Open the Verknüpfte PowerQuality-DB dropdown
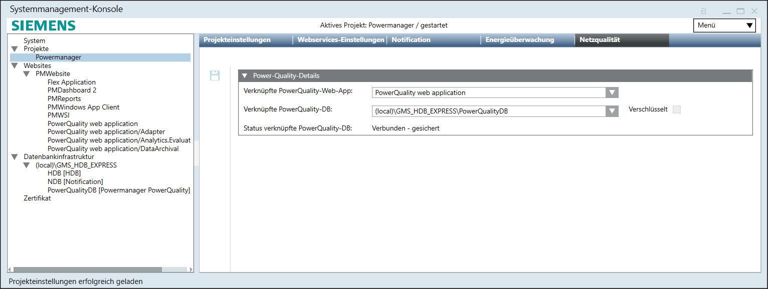The width and height of the screenshot is (768, 289). (x=611, y=111)
